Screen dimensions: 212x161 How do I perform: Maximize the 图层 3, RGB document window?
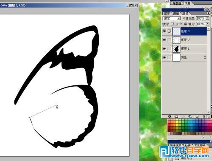point(131,6)
